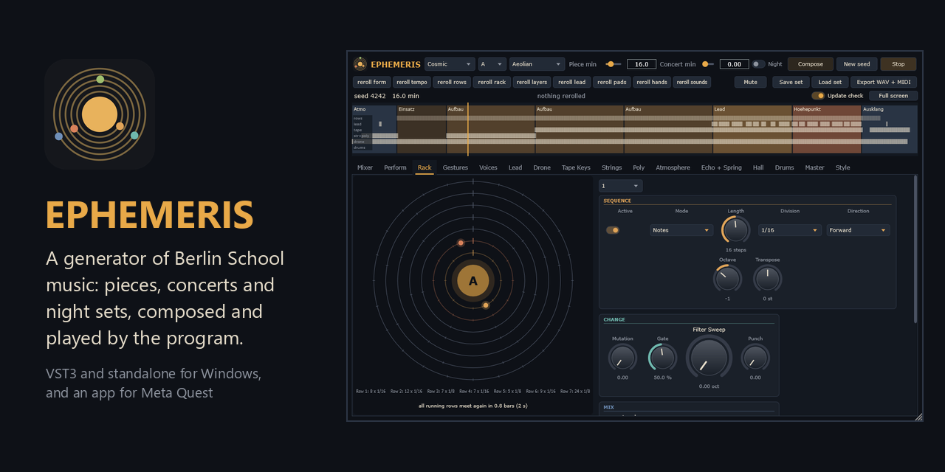Click the Piece min slider
The image size is (945, 472).
tap(614, 64)
